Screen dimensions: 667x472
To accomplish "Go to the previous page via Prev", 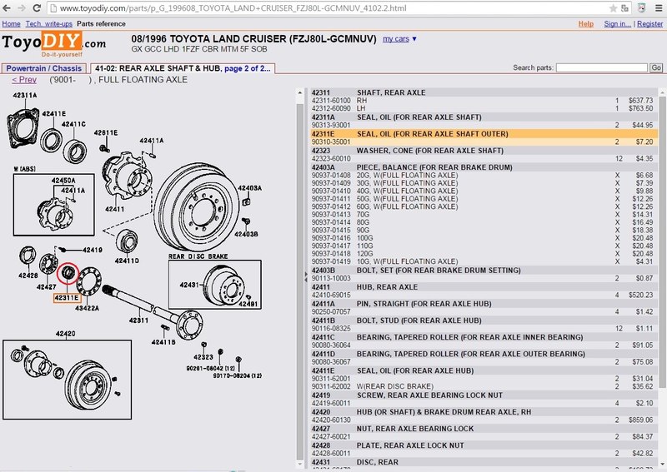I will [24, 80].
